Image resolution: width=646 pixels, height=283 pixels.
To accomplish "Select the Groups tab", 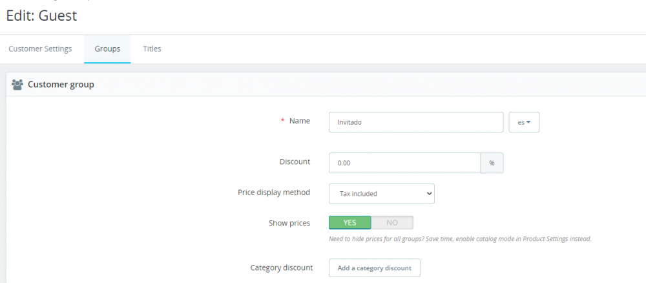I will pos(107,49).
